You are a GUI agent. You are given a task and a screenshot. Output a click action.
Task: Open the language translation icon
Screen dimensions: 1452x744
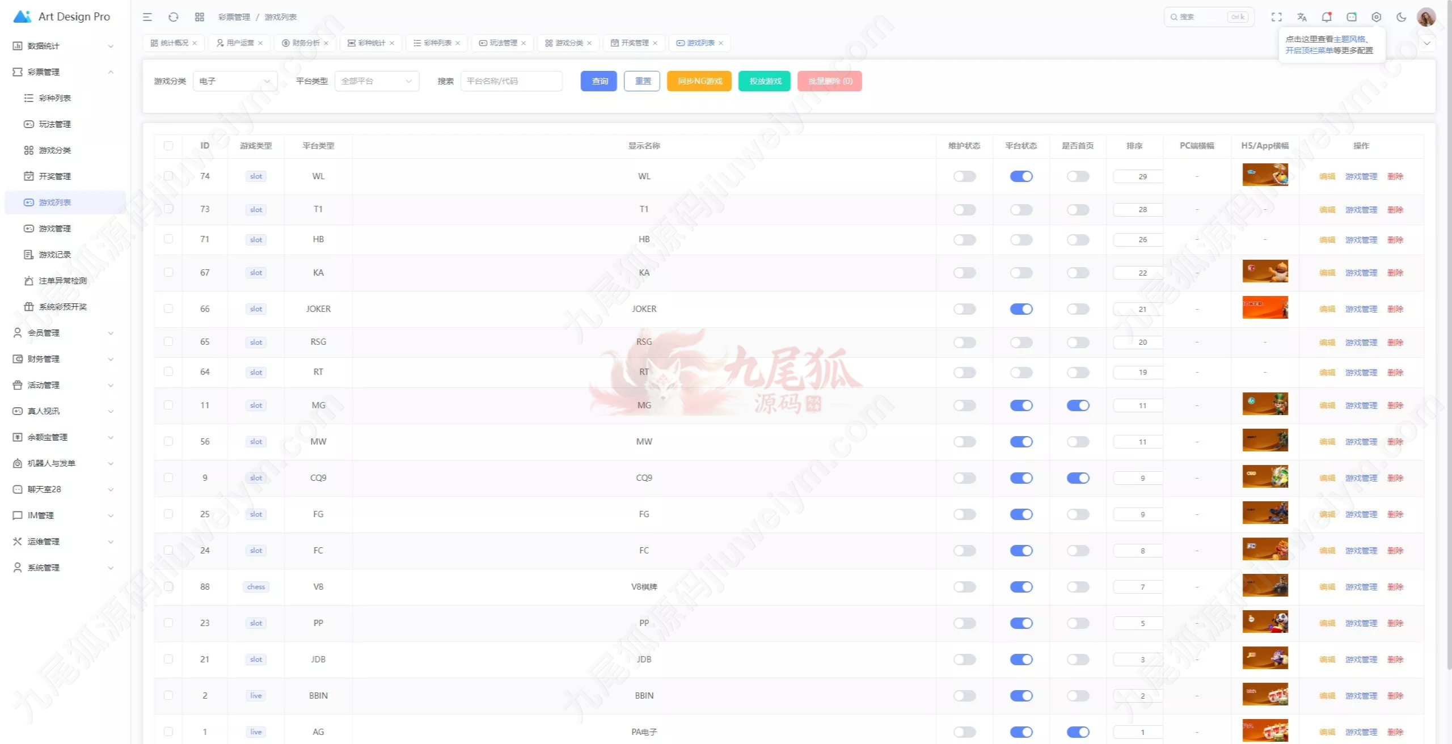click(1302, 17)
